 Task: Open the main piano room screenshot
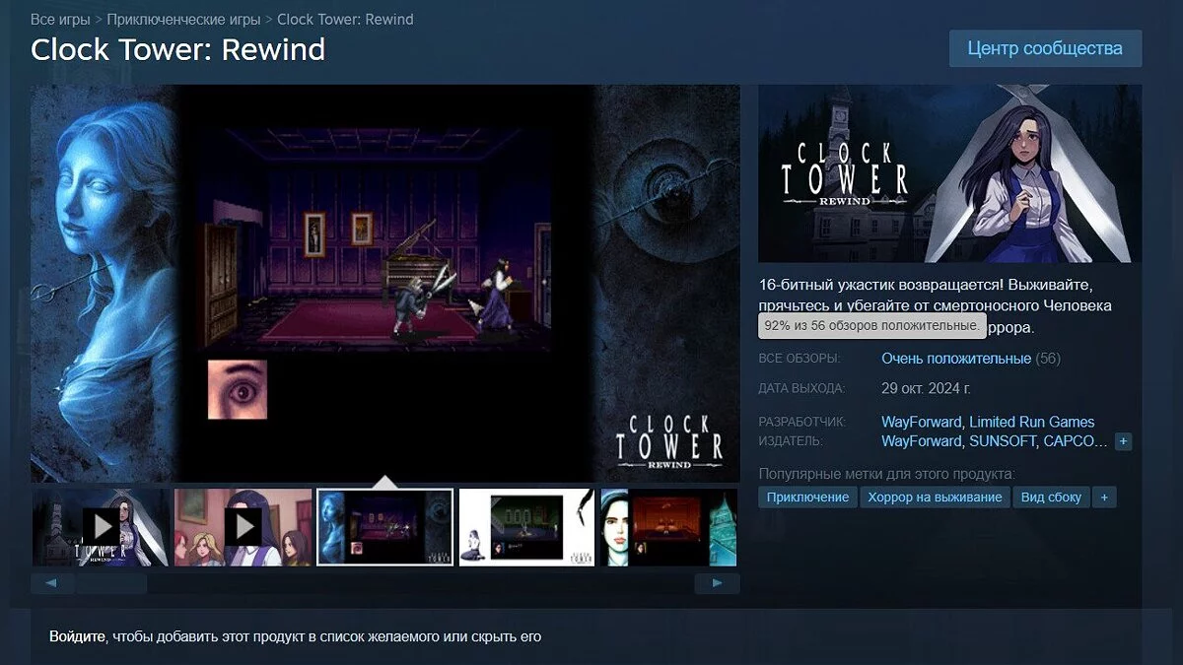click(385, 283)
